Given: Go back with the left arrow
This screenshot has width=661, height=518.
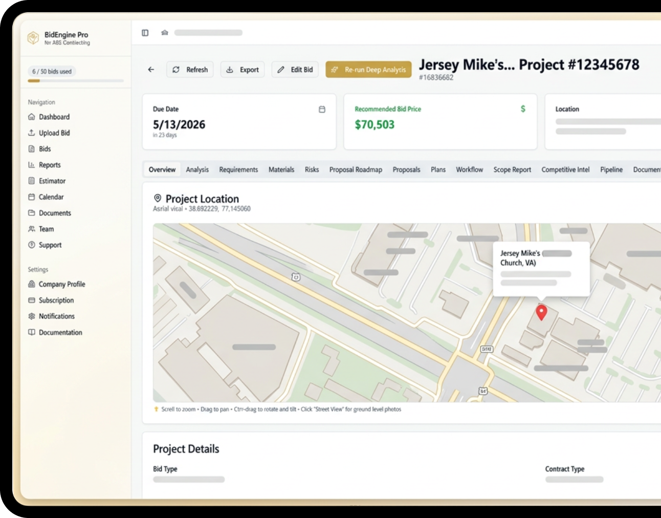Looking at the screenshot, I should tap(151, 70).
